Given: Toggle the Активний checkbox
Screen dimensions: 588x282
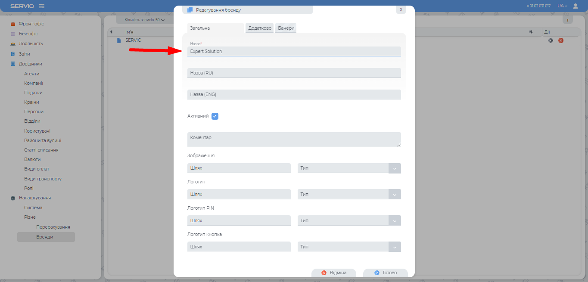Looking at the screenshot, I should (215, 116).
